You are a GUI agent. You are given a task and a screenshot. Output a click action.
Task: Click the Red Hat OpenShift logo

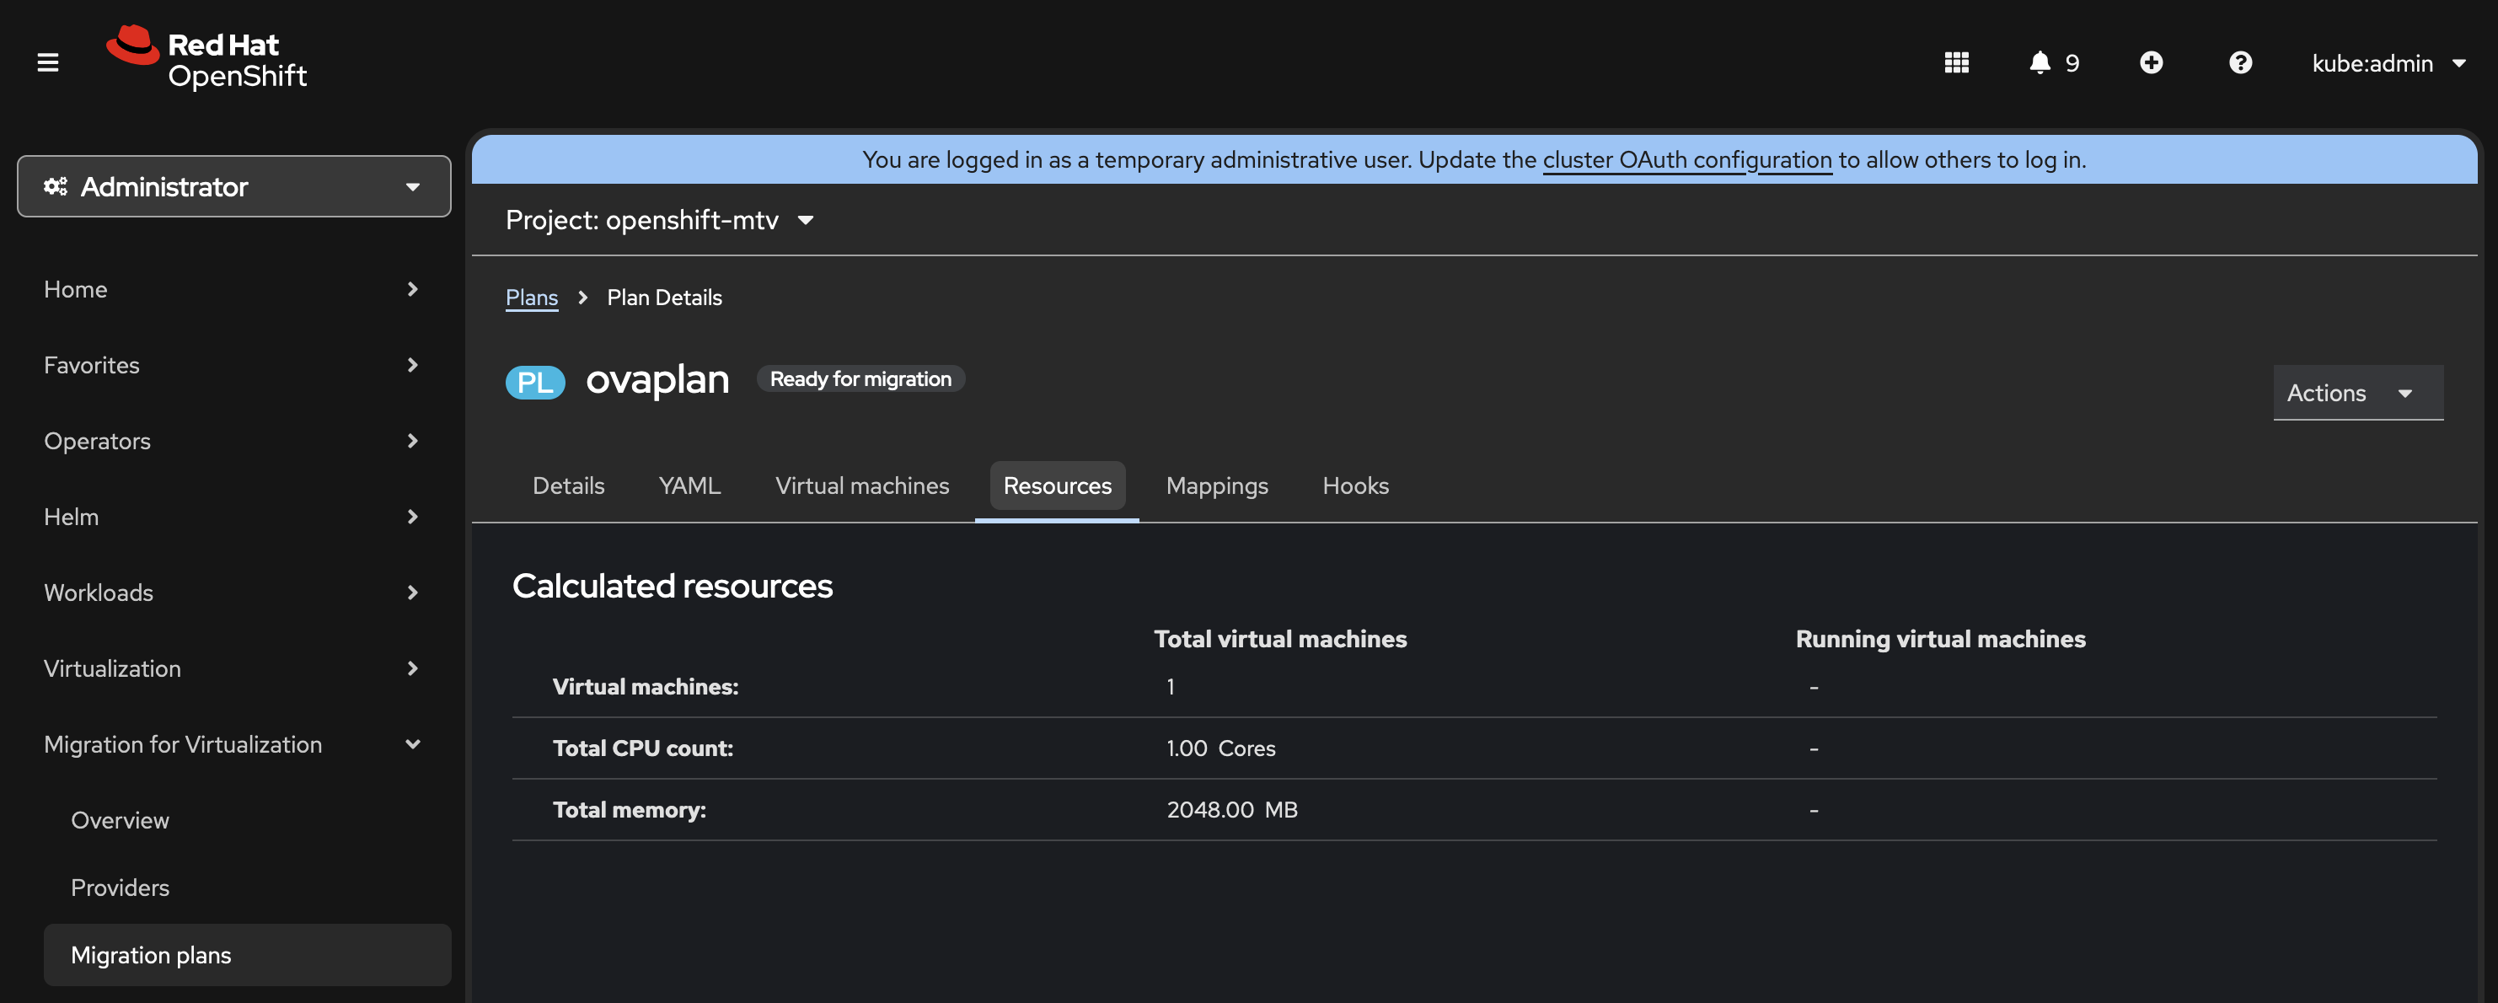point(207,58)
